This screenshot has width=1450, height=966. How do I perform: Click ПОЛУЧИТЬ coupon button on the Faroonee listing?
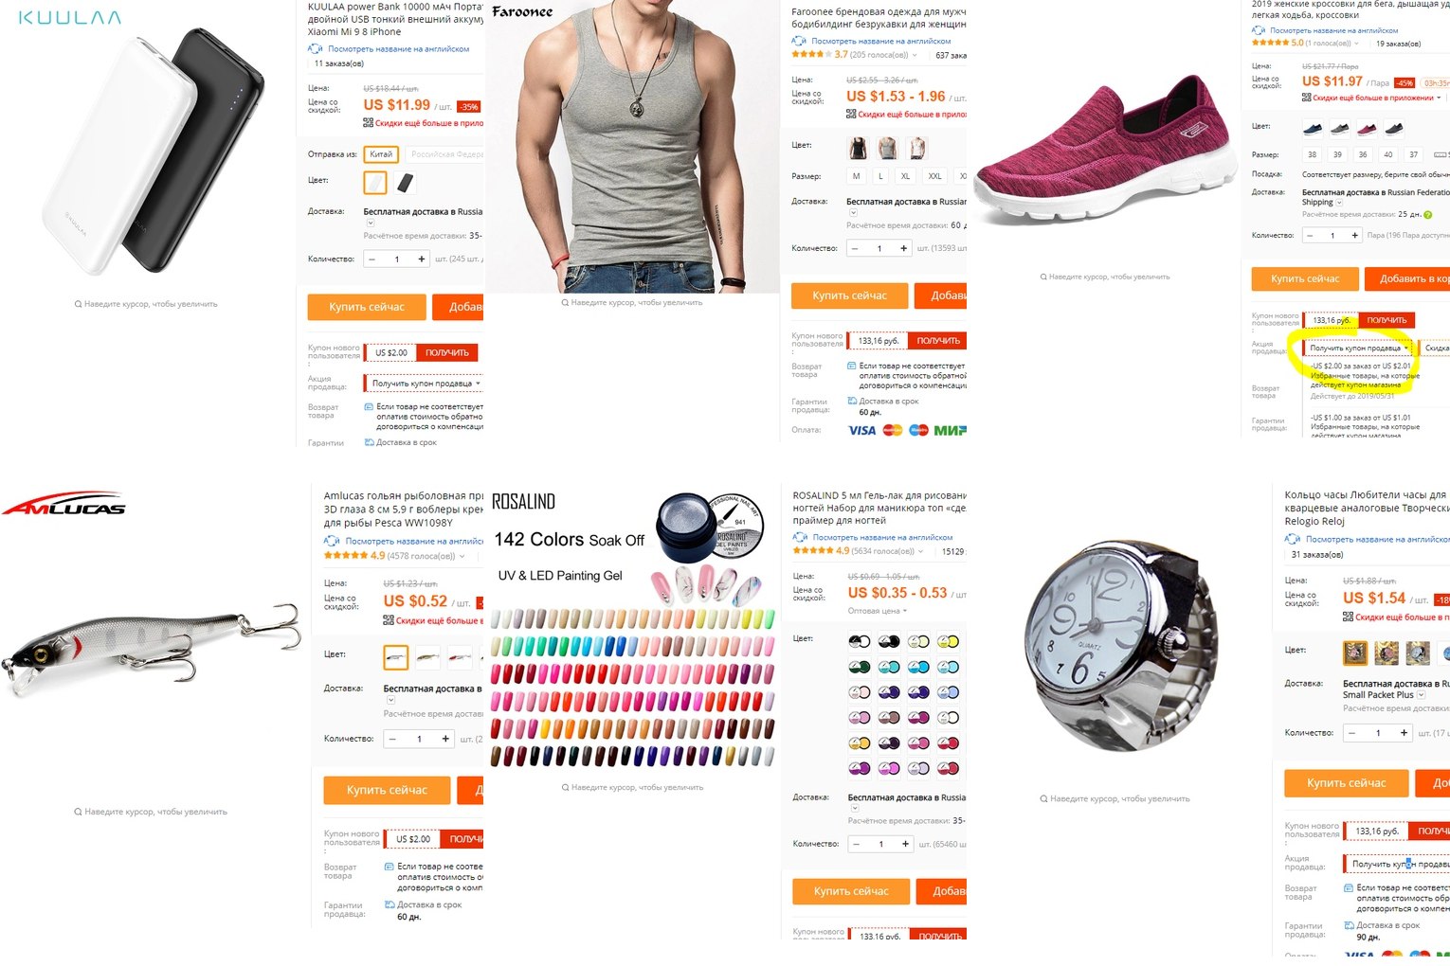[937, 341]
